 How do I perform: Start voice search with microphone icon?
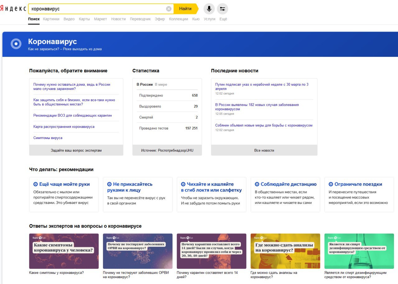pos(209,9)
